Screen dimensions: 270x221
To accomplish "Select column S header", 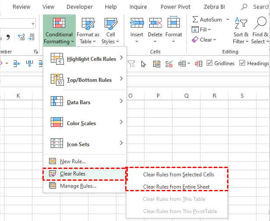I will click(242, 95).
